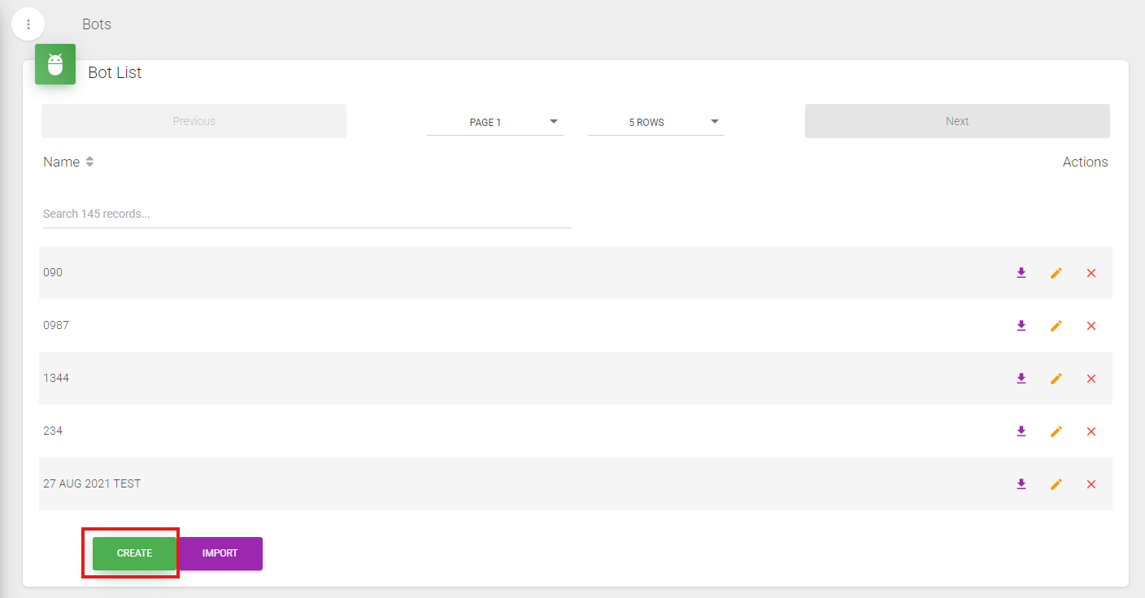Download the bot named 234
Screen dimensions: 1145x598
[1021, 431]
